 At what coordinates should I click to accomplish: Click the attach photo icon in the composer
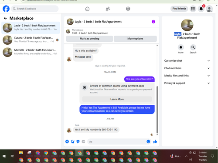(72, 142)
